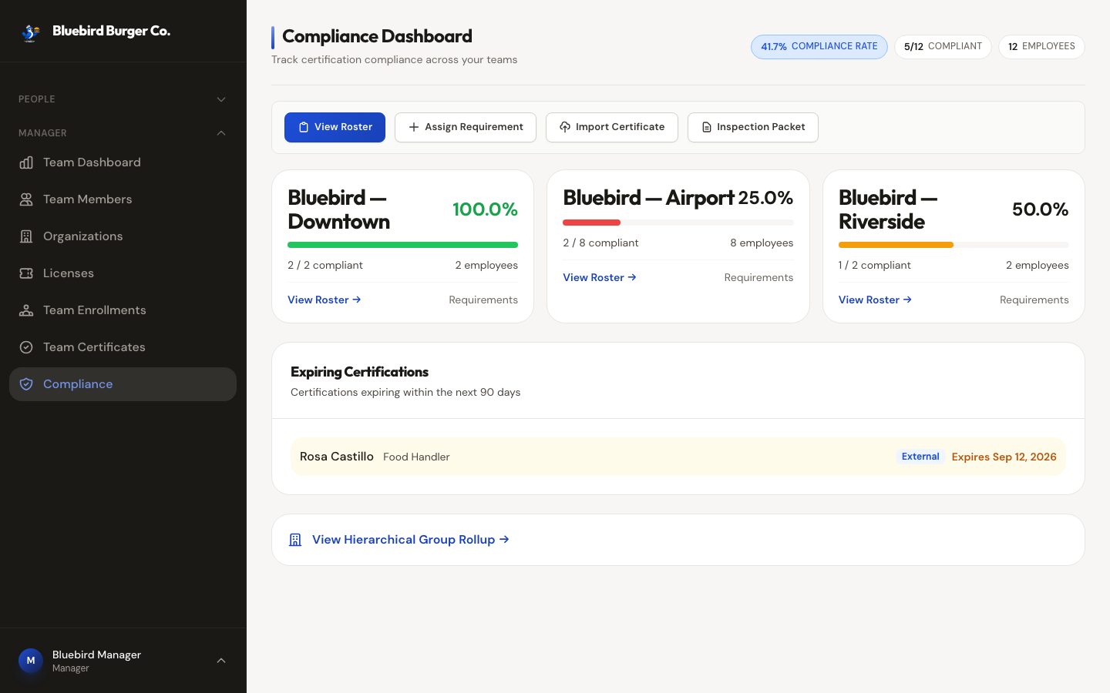Open View Roster link for Bluebird — Airport
1110x693 pixels.
[x=600, y=277]
